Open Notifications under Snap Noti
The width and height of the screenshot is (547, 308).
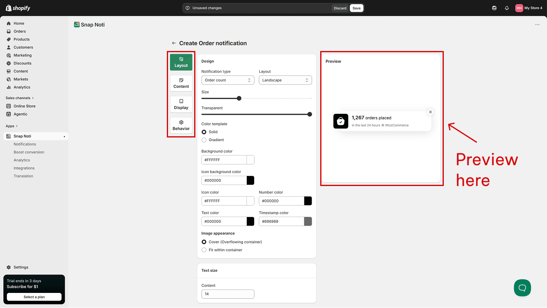[x=25, y=144]
